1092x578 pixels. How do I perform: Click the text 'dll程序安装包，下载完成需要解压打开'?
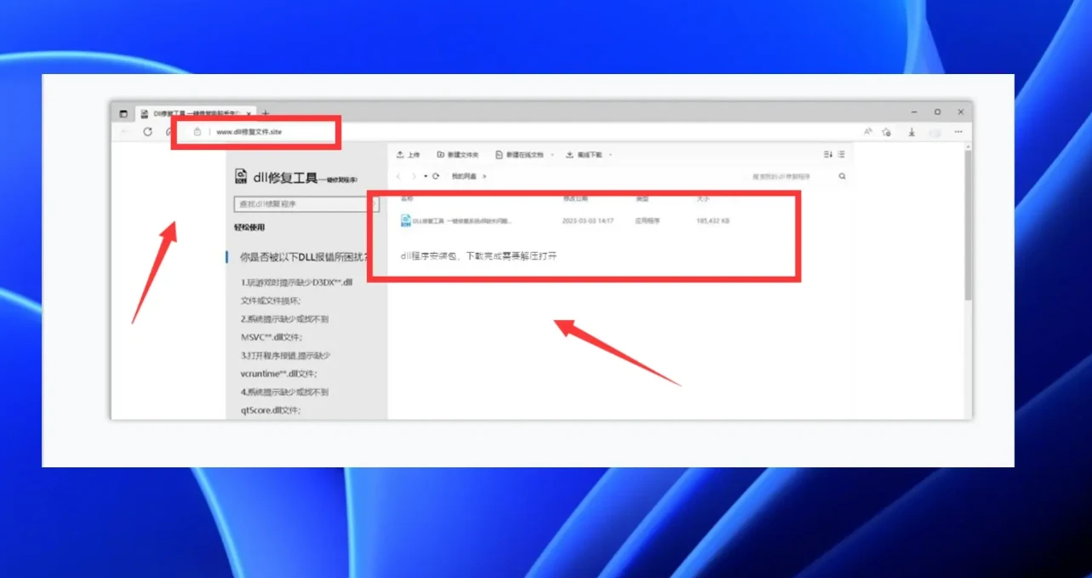pyautogui.click(x=478, y=255)
